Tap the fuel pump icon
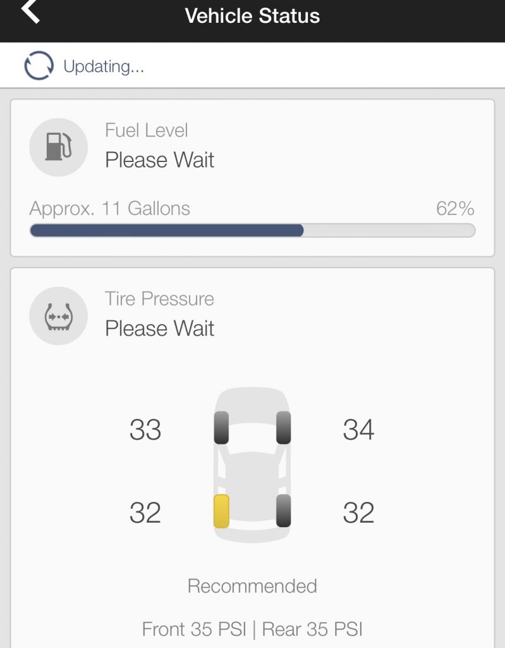Screen dimensions: 505x648 (x=58, y=147)
